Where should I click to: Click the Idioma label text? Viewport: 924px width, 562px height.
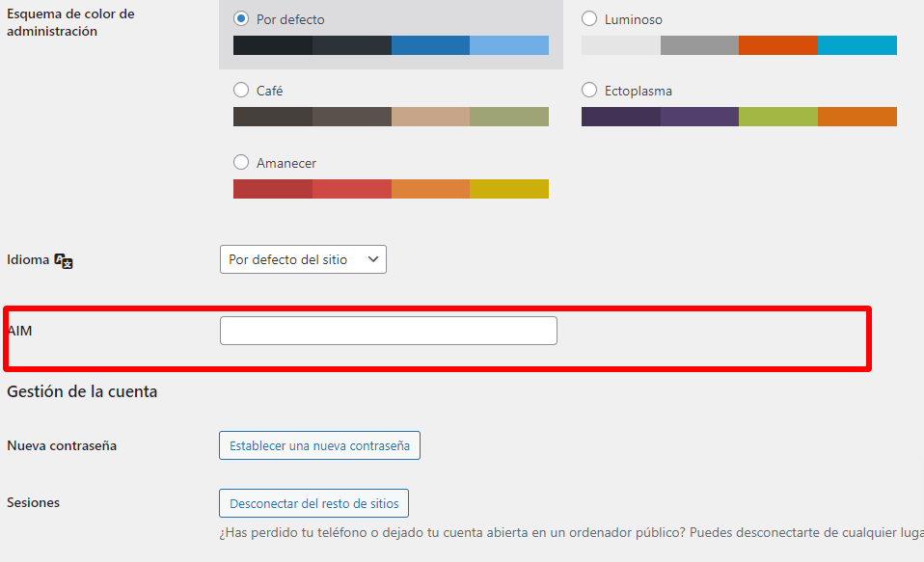click(28, 260)
